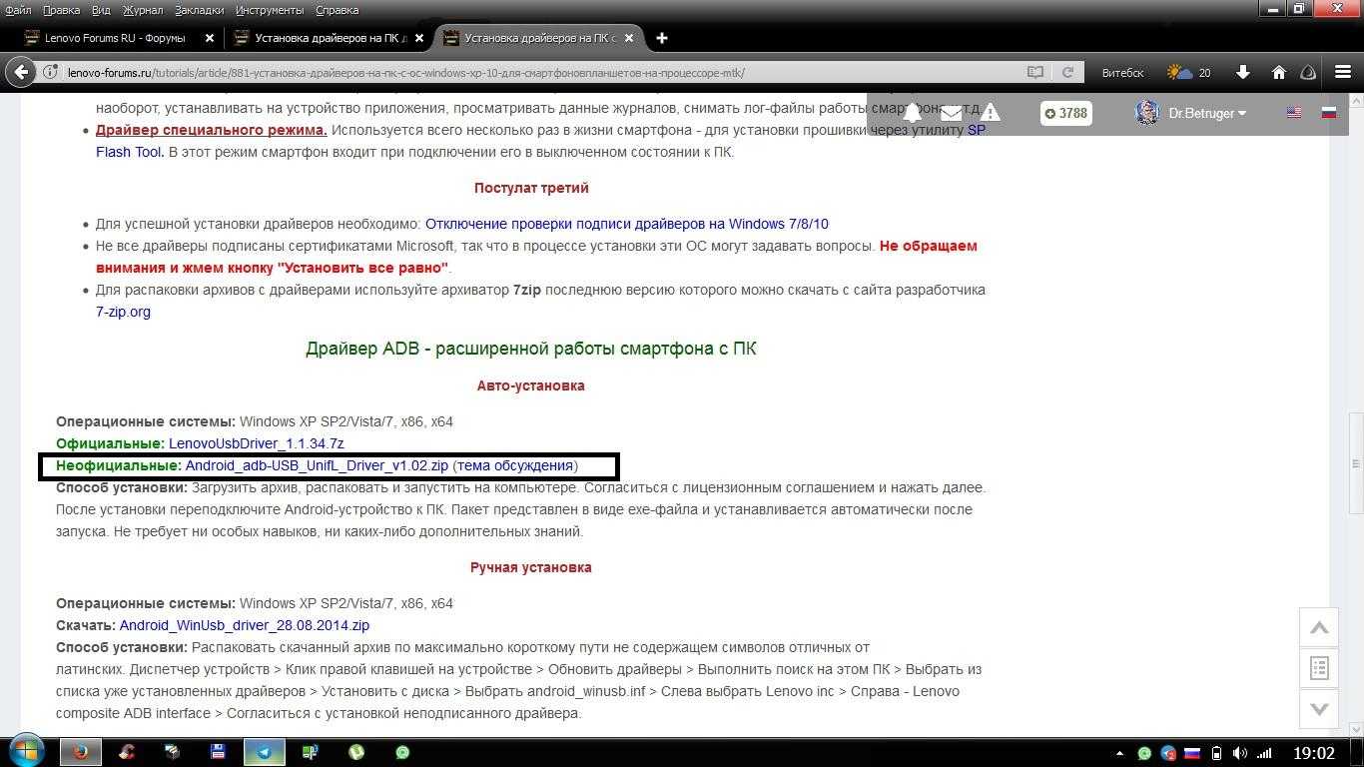Click the Постулат третий heading
1364x767 pixels.
click(531, 188)
